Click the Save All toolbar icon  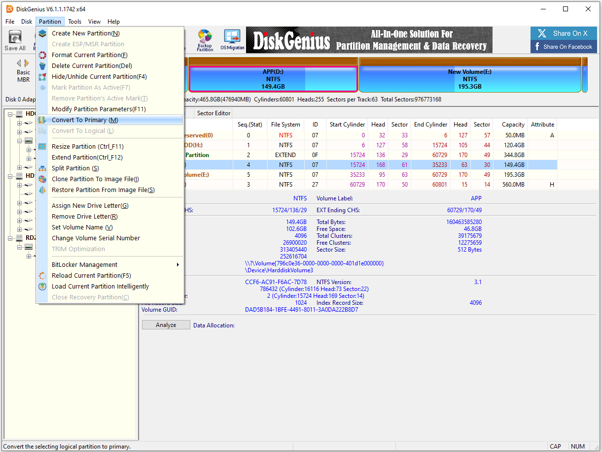15,40
